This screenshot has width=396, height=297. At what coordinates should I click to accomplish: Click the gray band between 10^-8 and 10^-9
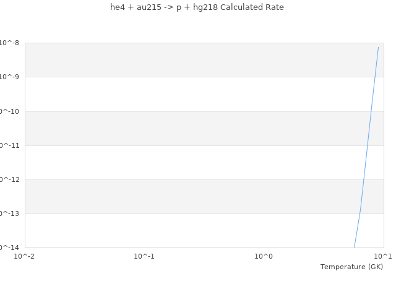pos(186,60)
